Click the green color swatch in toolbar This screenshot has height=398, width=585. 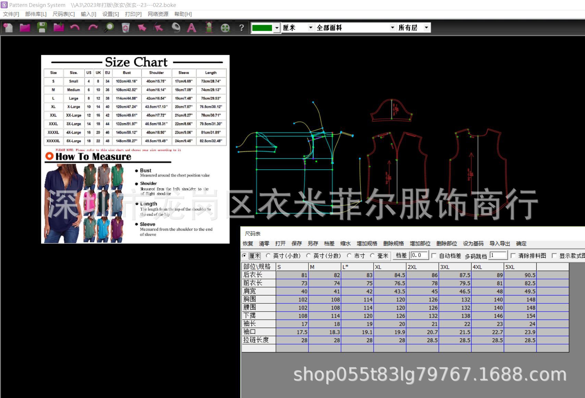262,28
